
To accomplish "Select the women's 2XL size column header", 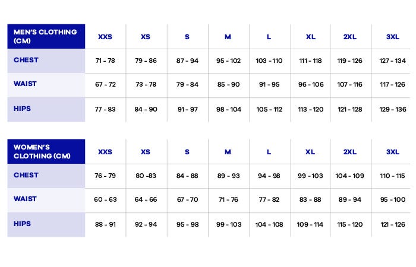I will tap(349, 152).
